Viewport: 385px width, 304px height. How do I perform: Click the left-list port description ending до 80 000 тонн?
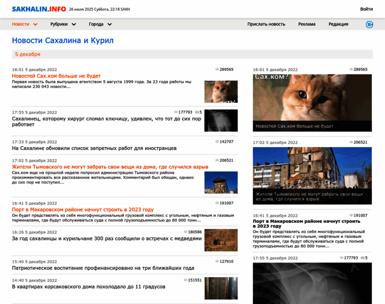[123, 218]
